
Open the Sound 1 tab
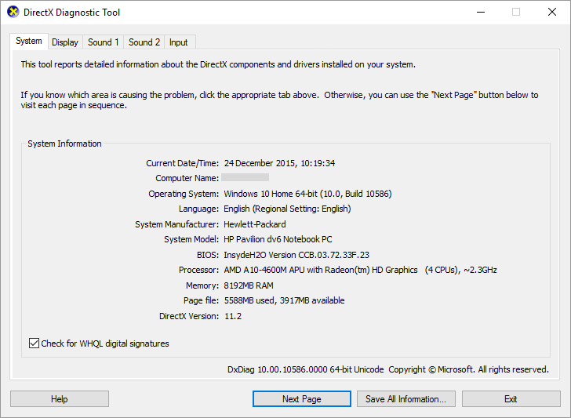coord(103,42)
